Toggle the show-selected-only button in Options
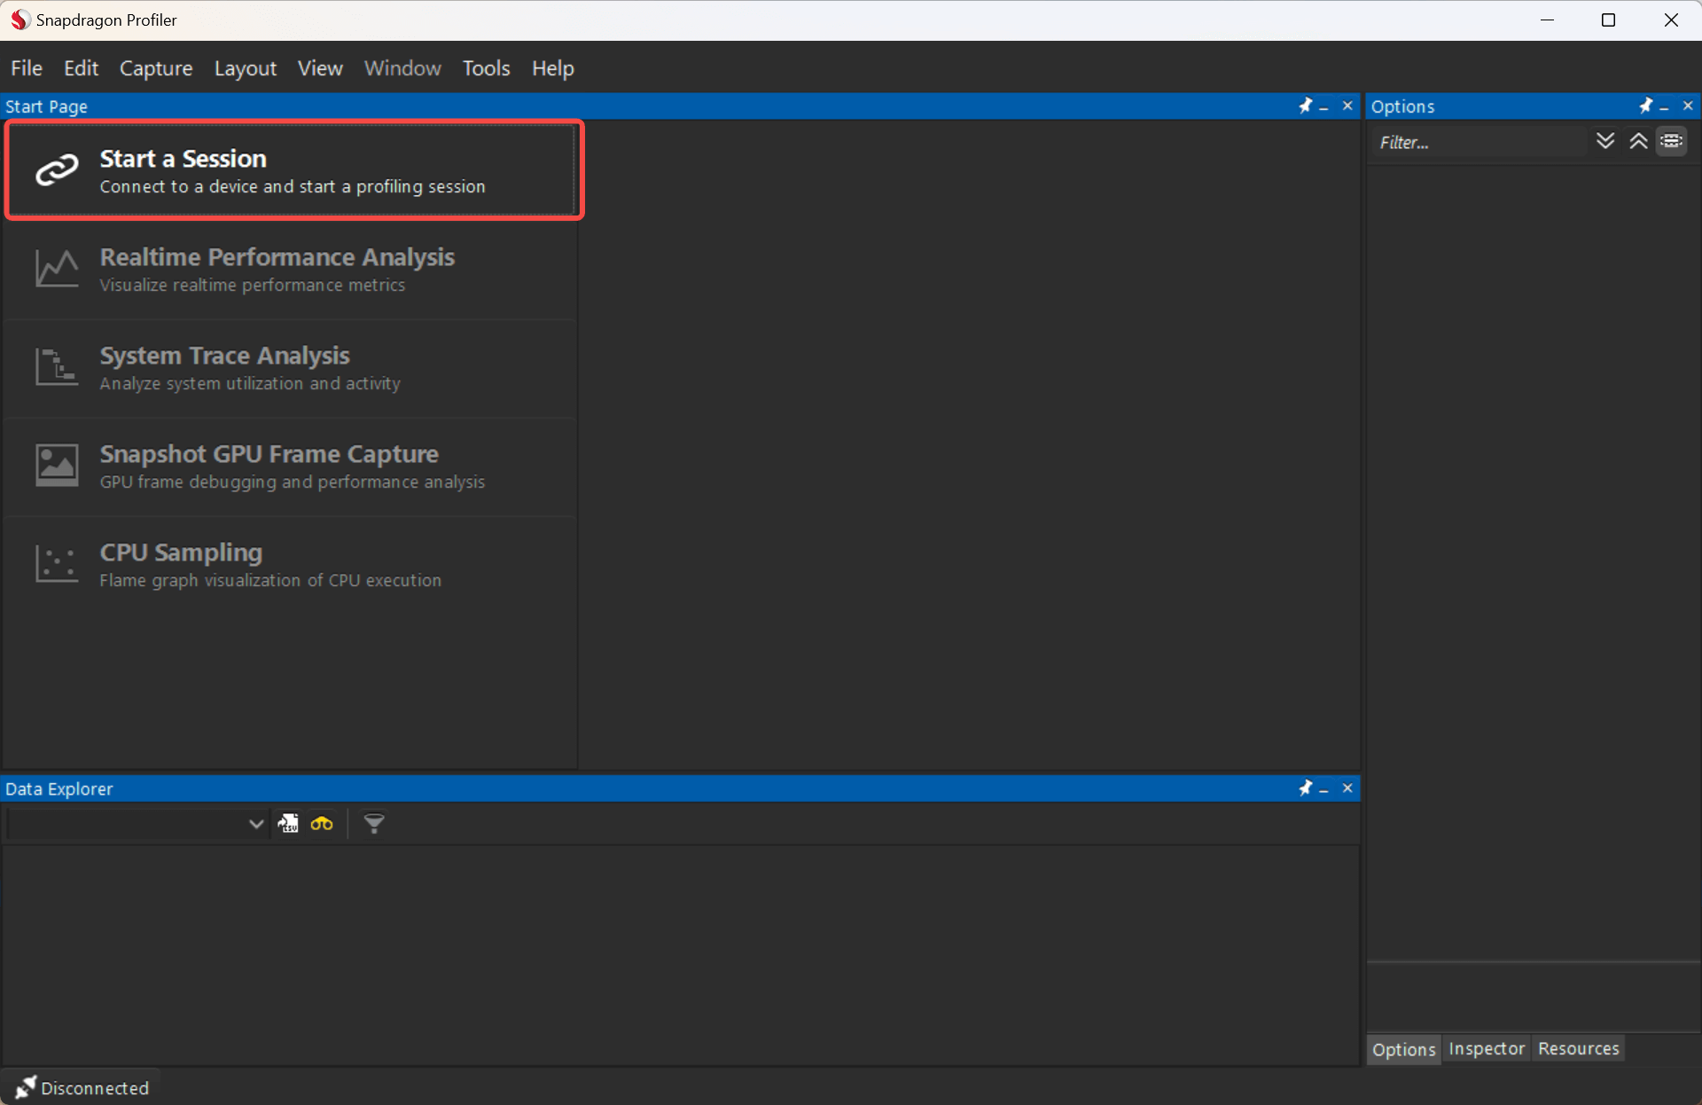The width and height of the screenshot is (1702, 1105). coord(1672,141)
